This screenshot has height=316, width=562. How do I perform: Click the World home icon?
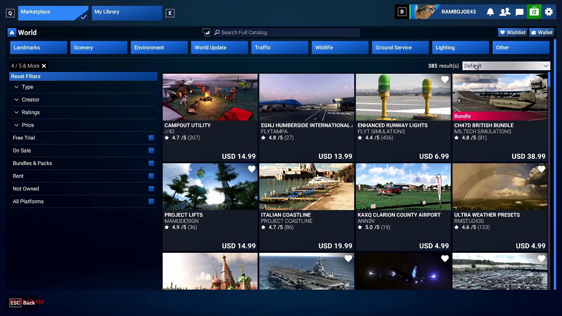coord(12,32)
